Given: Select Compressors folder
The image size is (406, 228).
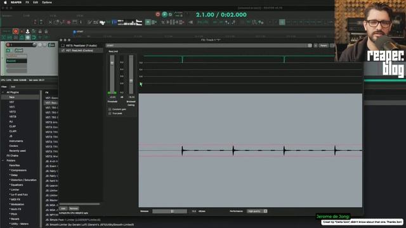Looking at the screenshot, I should [x=18, y=170].
